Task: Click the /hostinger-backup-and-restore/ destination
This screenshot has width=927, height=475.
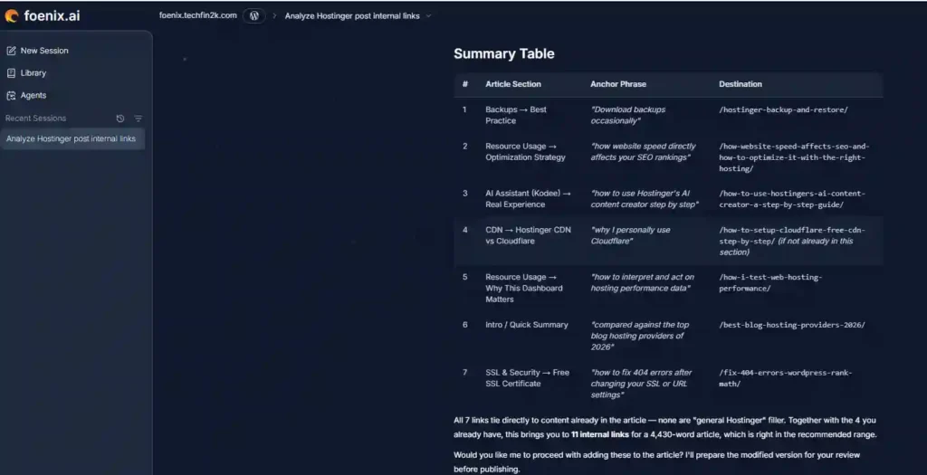Action: click(783, 109)
